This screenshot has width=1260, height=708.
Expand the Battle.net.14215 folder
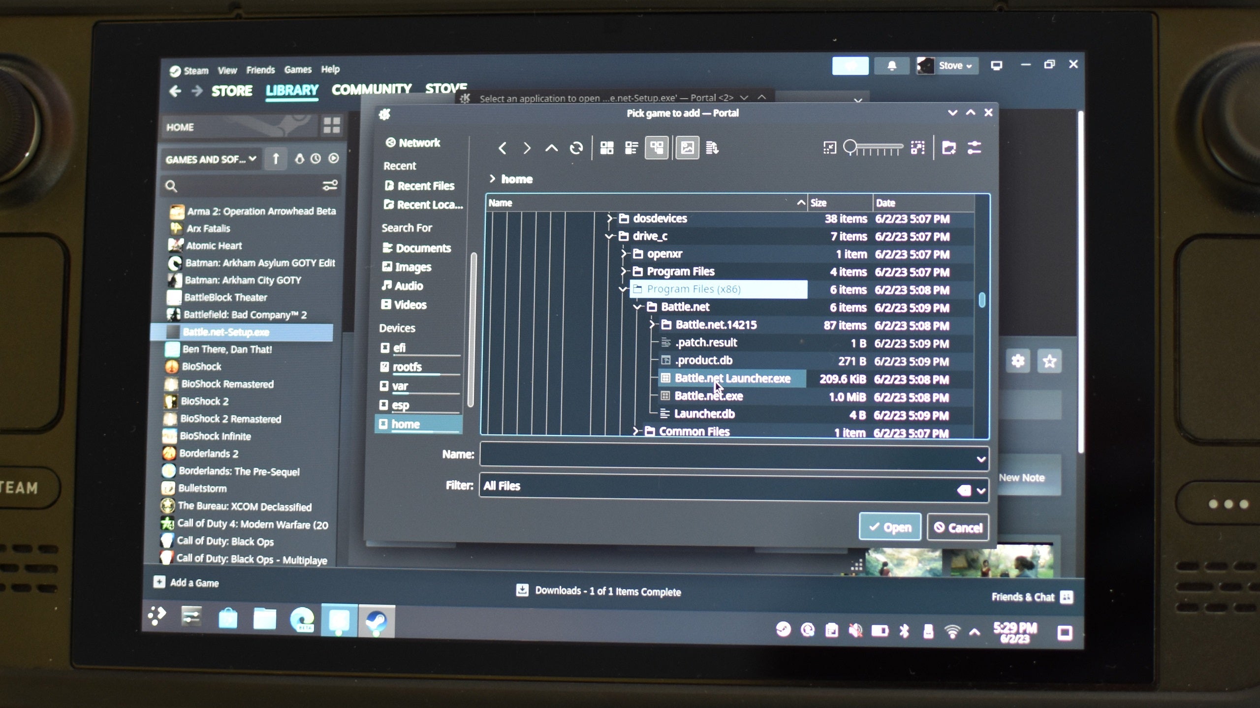click(x=652, y=325)
